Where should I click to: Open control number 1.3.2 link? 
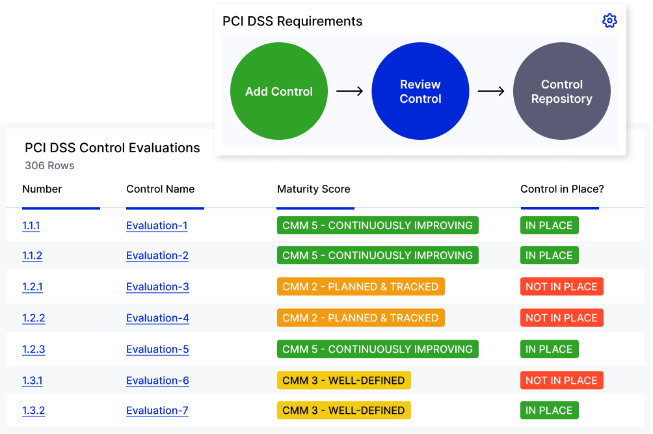click(x=33, y=411)
